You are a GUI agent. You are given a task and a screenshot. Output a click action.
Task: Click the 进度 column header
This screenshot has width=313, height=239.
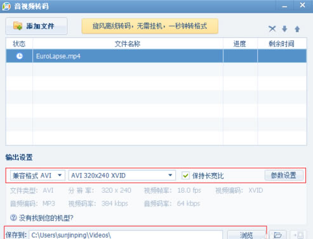click(x=240, y=44)
